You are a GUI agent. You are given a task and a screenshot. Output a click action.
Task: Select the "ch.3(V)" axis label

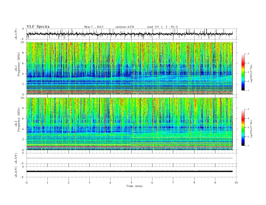(x=16, y=158)
